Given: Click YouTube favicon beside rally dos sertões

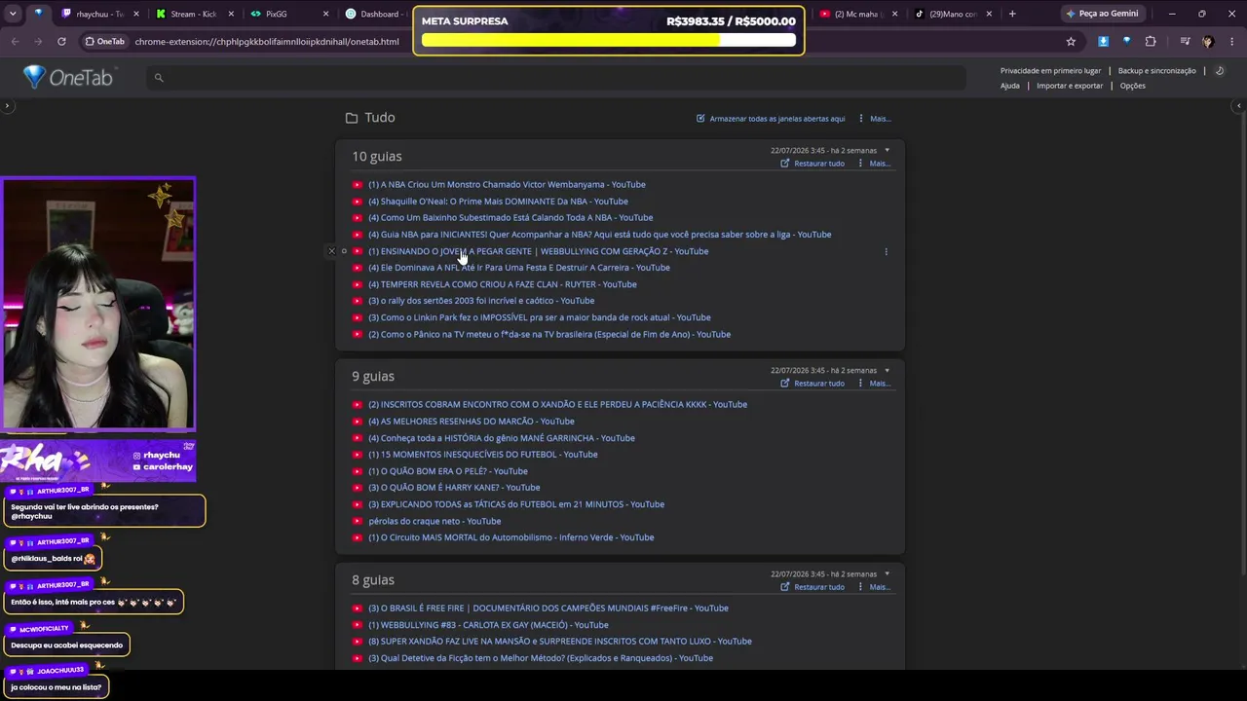Looking at the screenshot, I should click(x=358, y=301).
